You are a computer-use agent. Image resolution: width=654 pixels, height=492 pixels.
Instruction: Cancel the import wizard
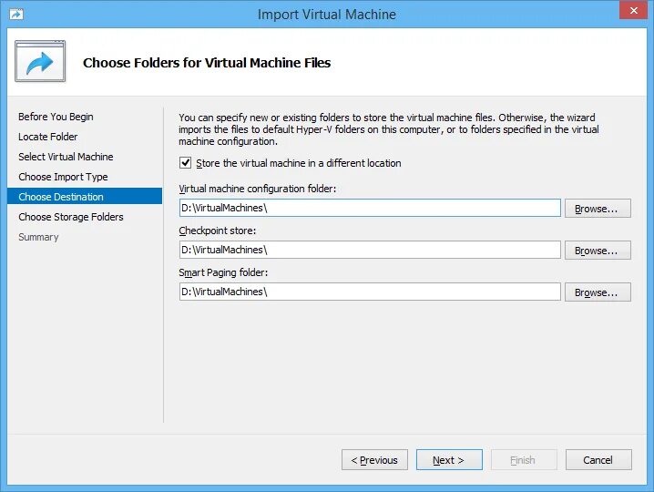(598, 460)
